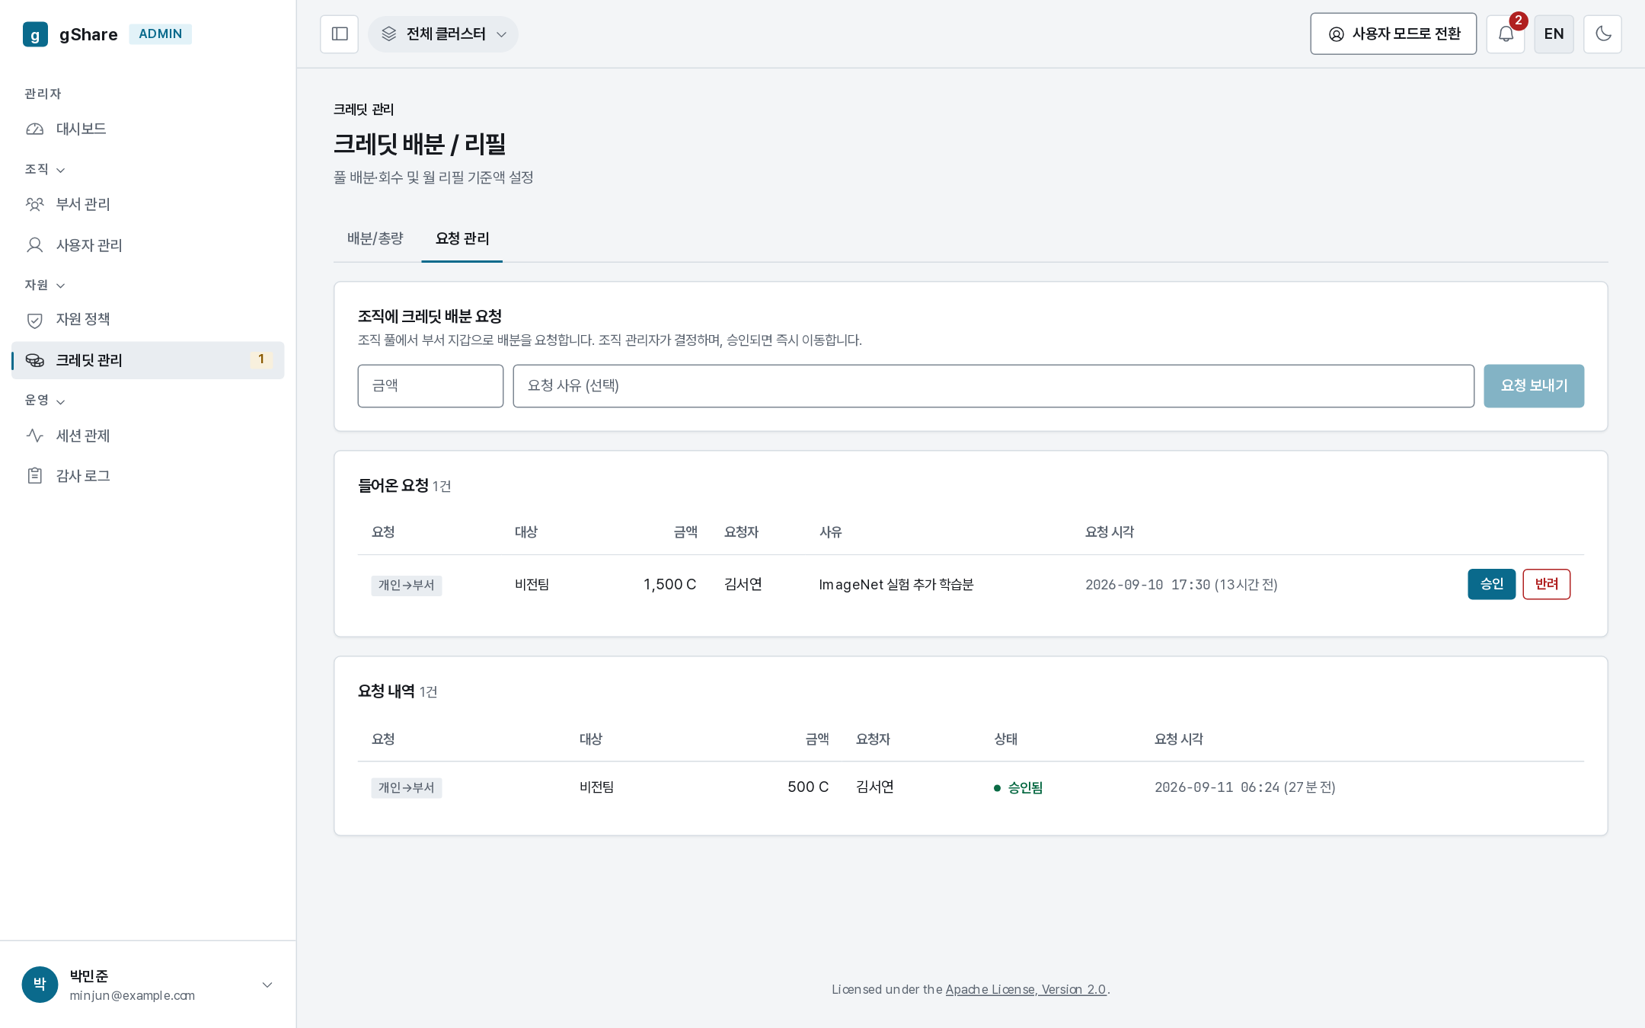This screenshot has height=1028, width=1645.
Task: Click the 크레딧 관리 coins icon
Action: 35,360
